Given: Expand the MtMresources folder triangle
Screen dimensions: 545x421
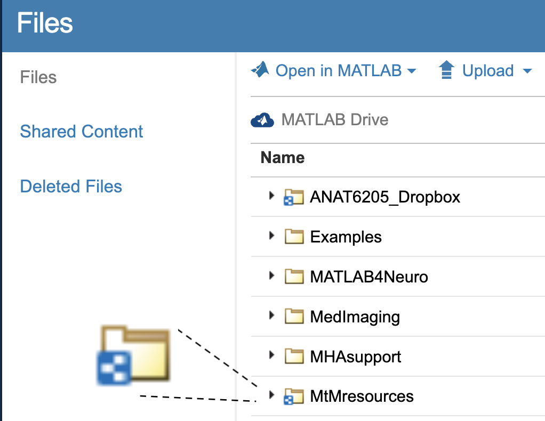Looking at the screenshot, I should [x=272, y=394].
